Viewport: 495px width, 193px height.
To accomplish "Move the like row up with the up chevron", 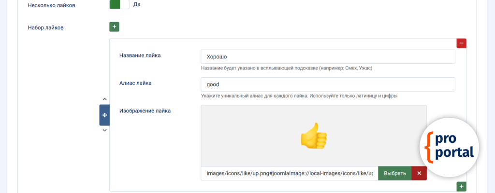I will 104,99.
